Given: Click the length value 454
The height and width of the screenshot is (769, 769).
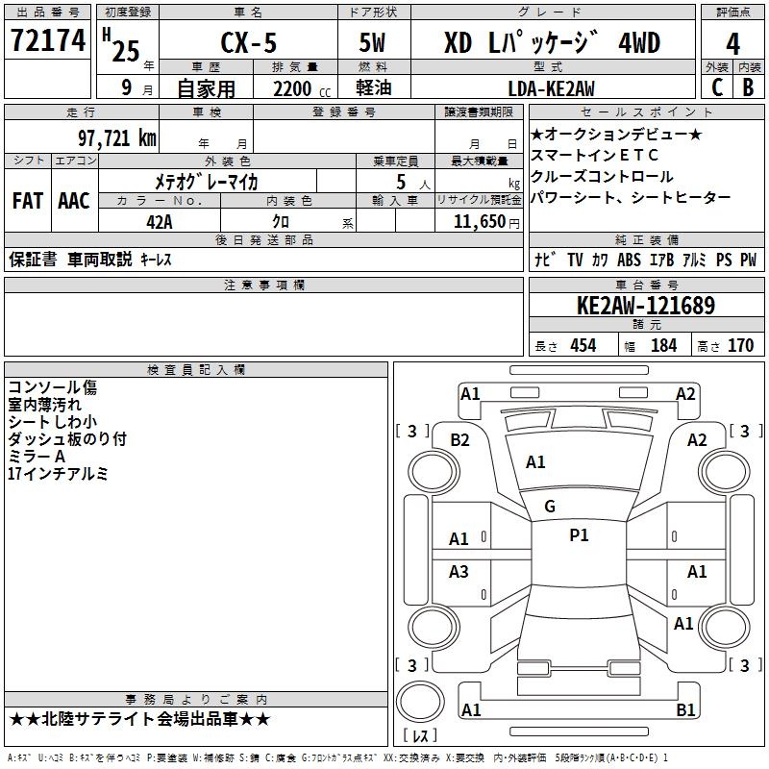Looking at the screenshot, I should pos(583,345).
